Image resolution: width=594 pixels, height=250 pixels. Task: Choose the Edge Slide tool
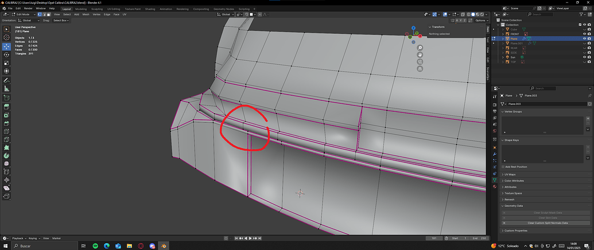(6, 172)
